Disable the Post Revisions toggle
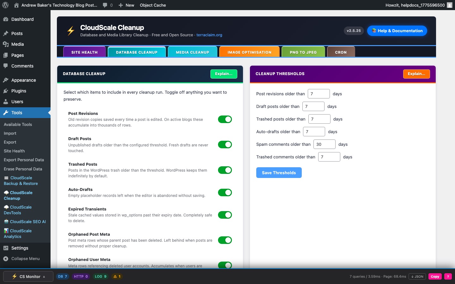The width and height of the screenshot is (455, 284). point(225,119)
